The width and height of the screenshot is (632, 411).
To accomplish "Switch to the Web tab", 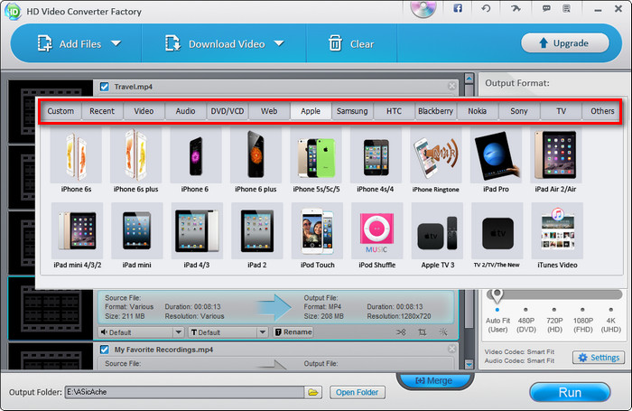I will click(x=269, y=111).
